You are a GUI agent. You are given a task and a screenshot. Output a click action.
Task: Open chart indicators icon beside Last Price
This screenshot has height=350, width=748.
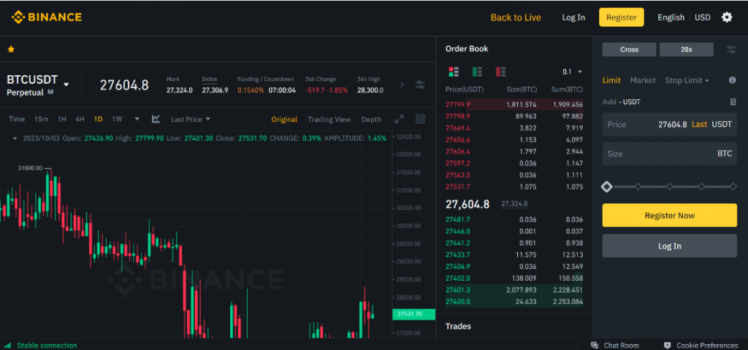156,119
